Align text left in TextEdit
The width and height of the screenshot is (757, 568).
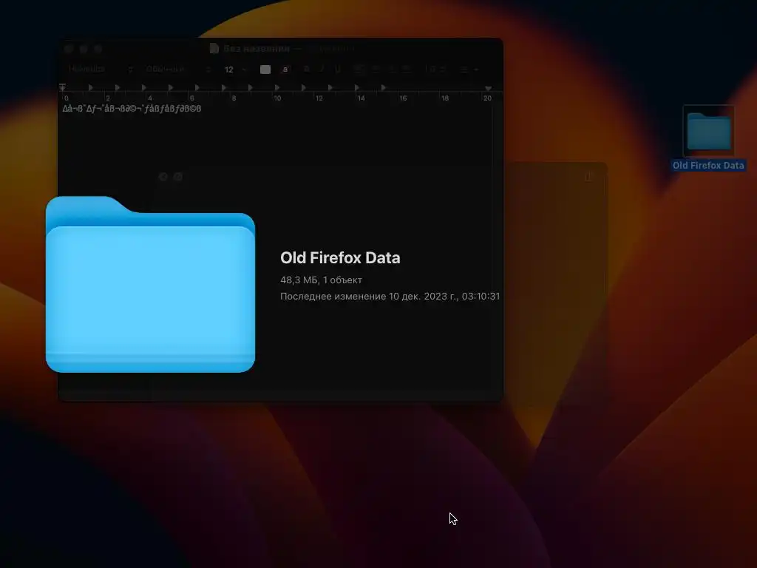point(359,70)
